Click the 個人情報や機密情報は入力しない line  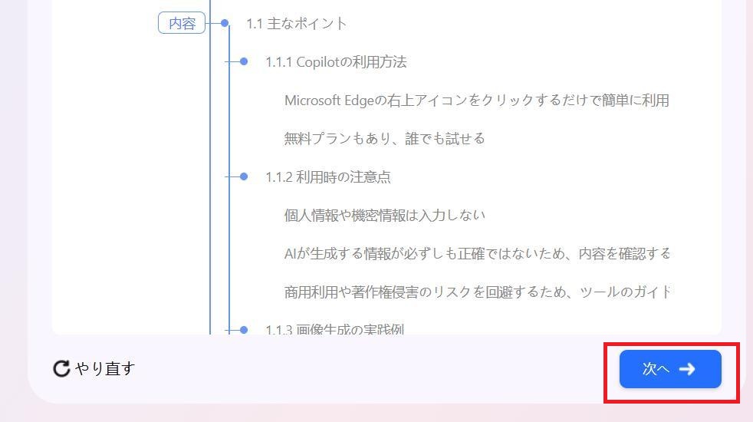pyautogui.click(x=384, y=216)
